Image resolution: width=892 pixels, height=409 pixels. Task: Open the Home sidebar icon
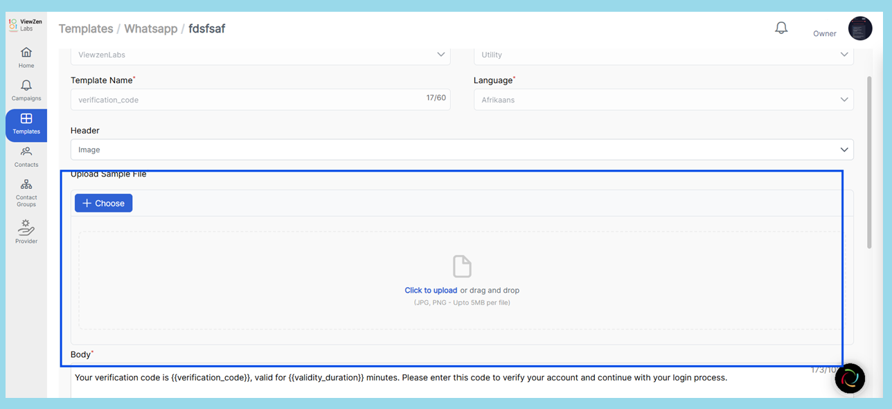pyautogui.click(x=26, y=57)
